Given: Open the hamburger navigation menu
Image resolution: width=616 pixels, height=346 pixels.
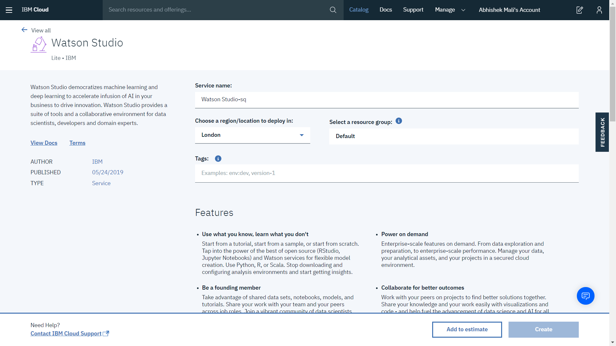Looking at the screenshot, I should click(x=9, y=10).
